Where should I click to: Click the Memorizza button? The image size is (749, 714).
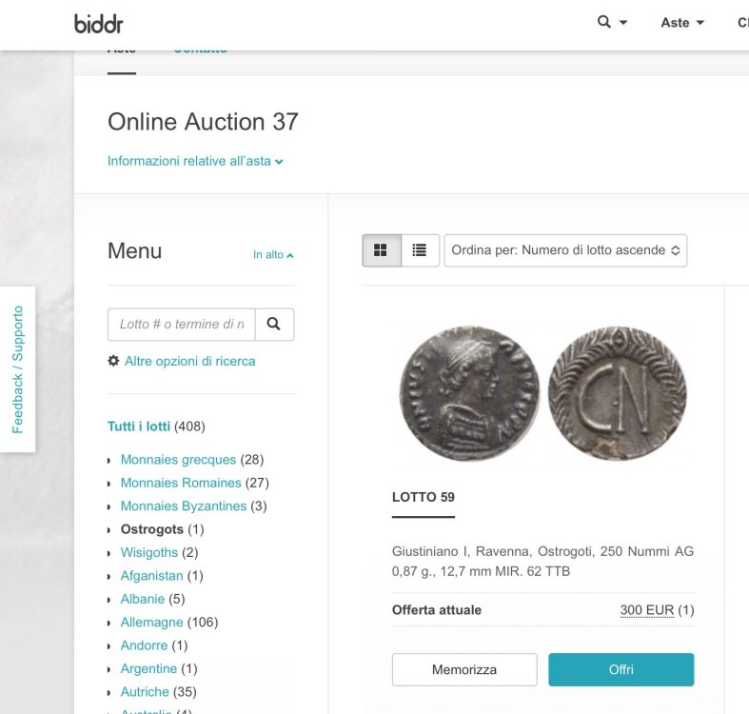[x=464, y=669]
